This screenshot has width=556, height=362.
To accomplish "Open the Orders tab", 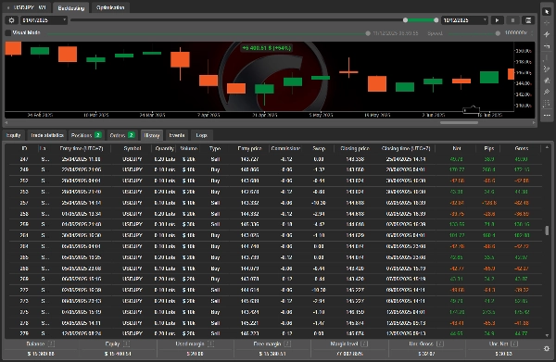I will coord(122,135).
